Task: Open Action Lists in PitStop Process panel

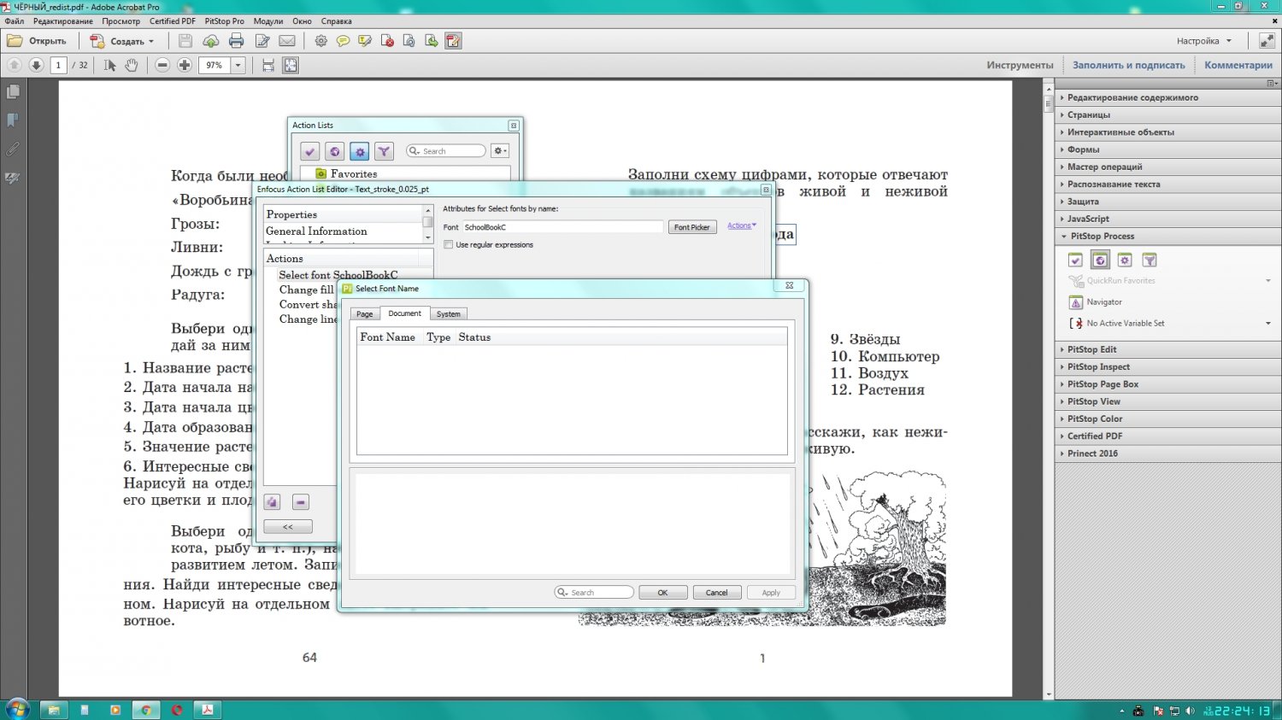Action: [1125, 260]
